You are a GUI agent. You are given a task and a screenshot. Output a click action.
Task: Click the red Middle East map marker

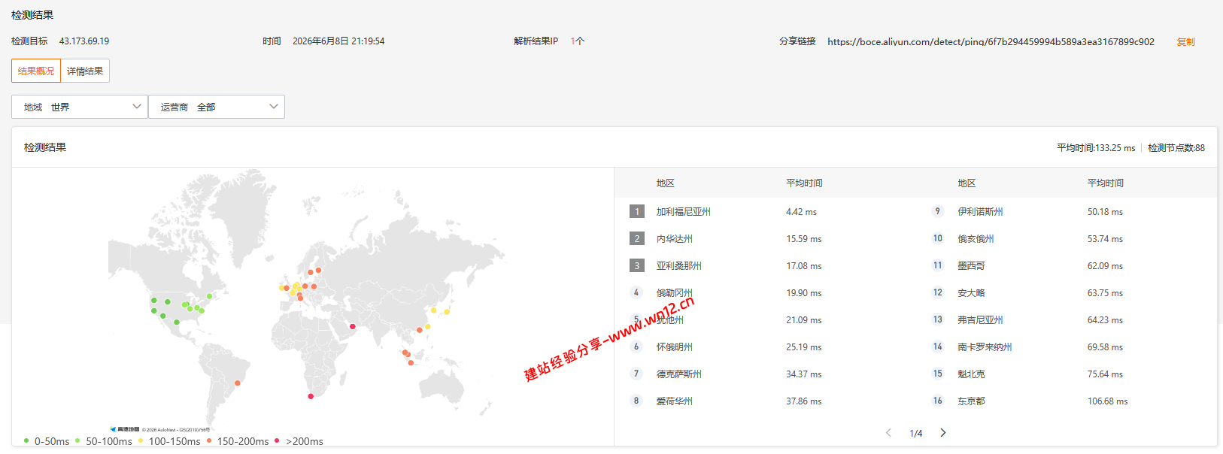(352, 326)
